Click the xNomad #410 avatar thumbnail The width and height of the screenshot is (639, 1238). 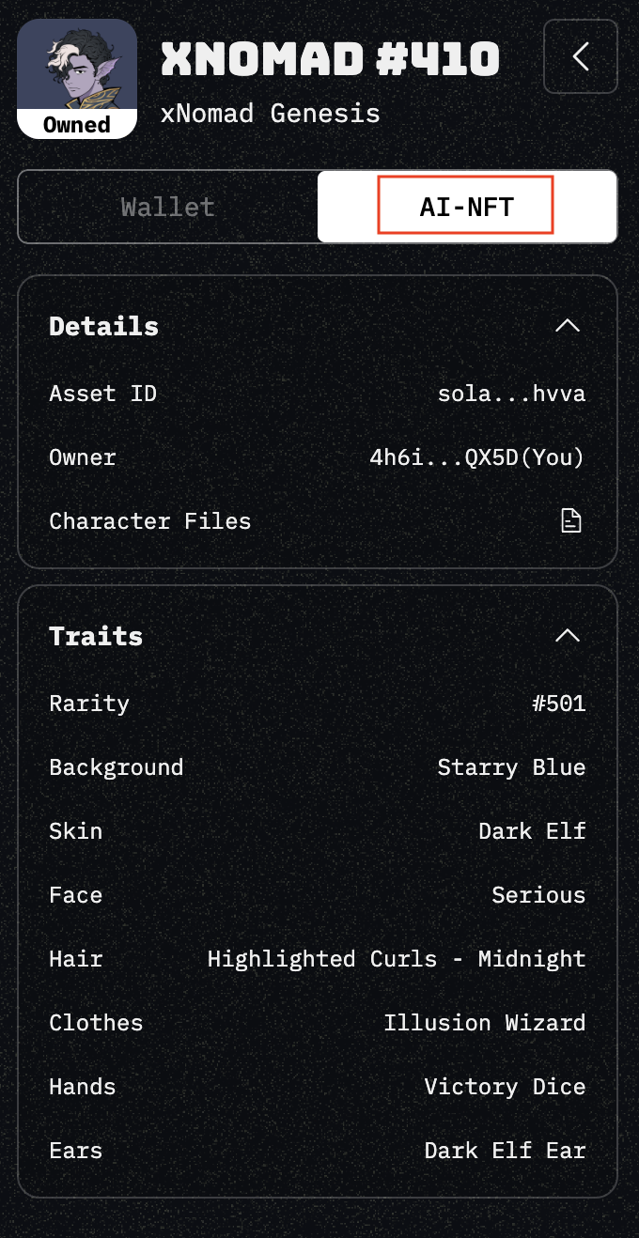[77, 66]
